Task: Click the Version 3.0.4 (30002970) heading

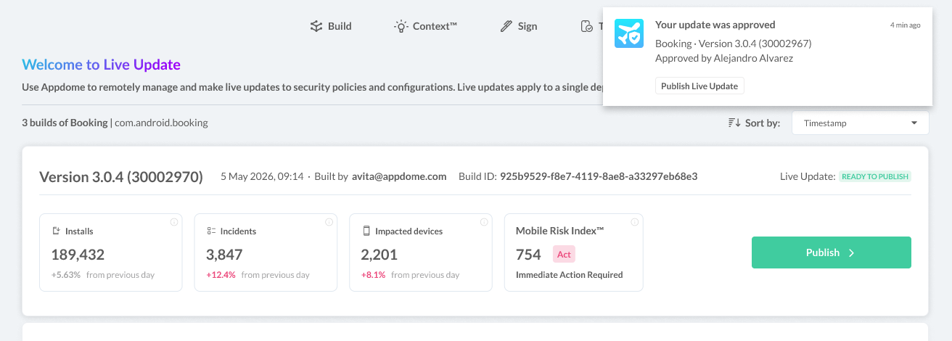Action: pos(121,177)
